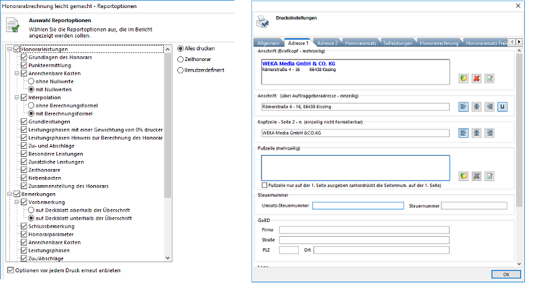The image size is (537, 285).
Task: Toggle Optionen vor jedem Druck erneut anbieten
Action: point(11,270)
